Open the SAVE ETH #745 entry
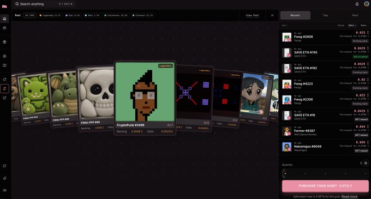The width and height of the screenshot is (371, 199). pyautogui.click(x=325, y=53)
